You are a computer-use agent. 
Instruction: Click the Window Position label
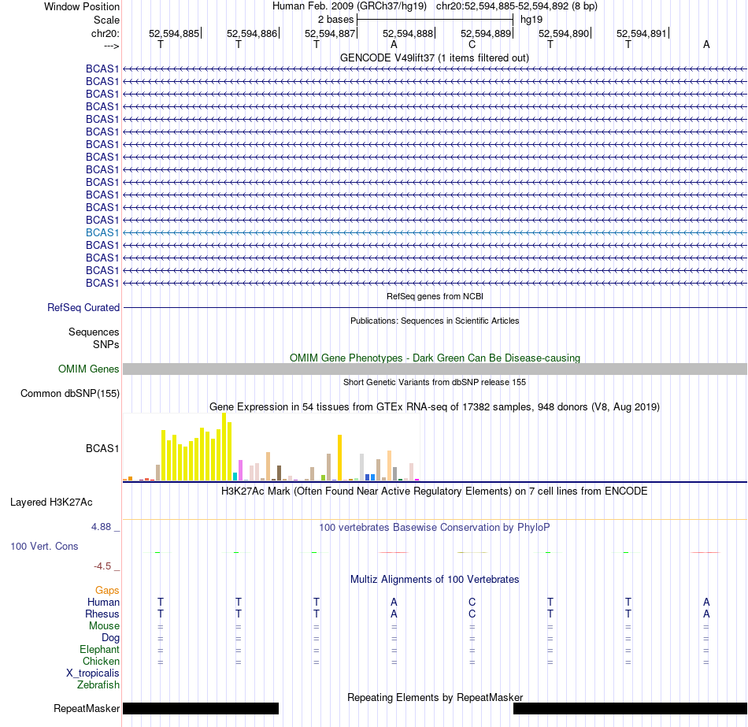pos(82,6)
